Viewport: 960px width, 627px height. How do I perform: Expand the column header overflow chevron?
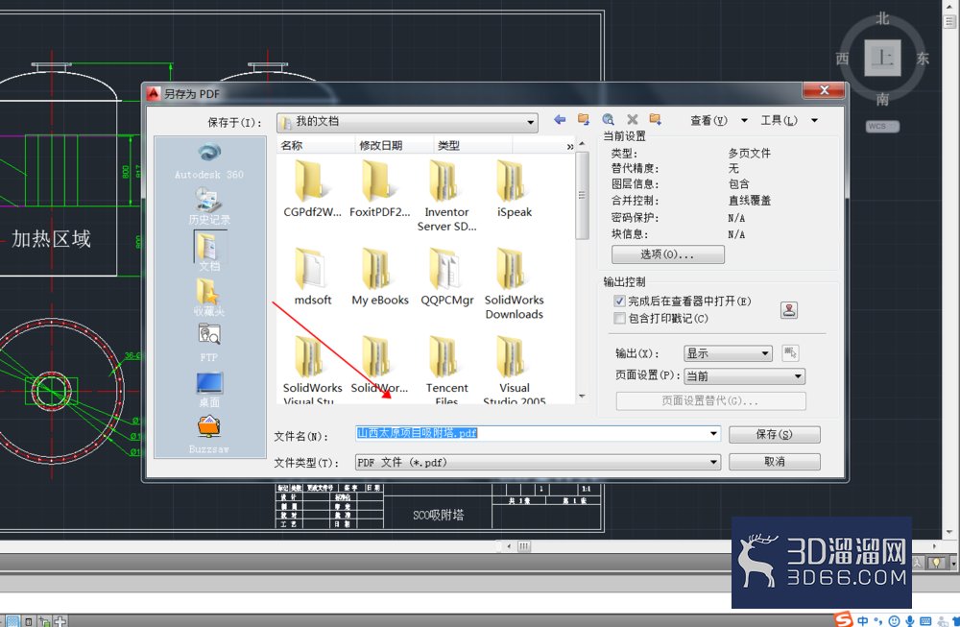click(570, 146)
